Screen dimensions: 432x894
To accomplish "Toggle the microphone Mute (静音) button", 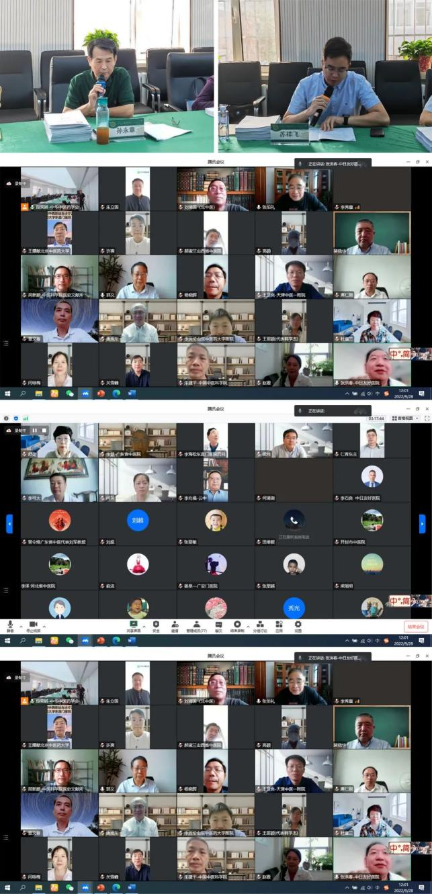I will pyautogui.click(x=10, y=625).
